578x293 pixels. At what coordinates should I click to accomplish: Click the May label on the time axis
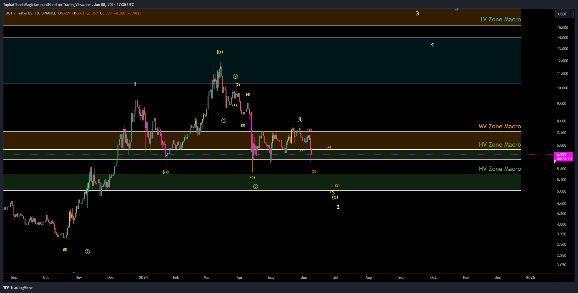(x=271, y=278)
